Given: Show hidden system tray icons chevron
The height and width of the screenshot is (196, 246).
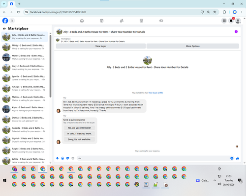Looking at the screenshot, I should tap(215, 180).
